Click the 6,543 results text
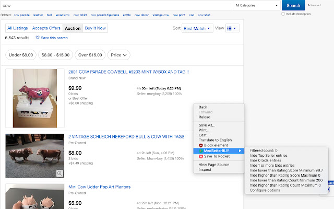Viewport: 334px width, 209px height. click(17, 38)
